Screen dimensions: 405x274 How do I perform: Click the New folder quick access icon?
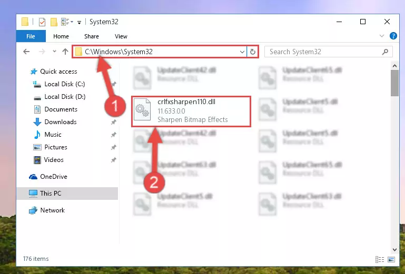[54, 22]
